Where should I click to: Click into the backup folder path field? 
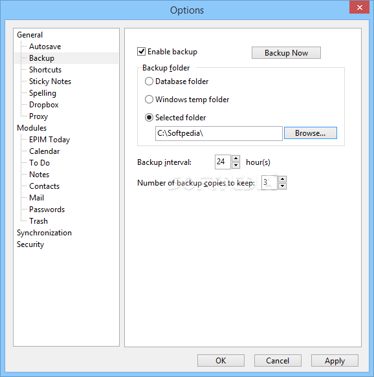click(219, 133)
